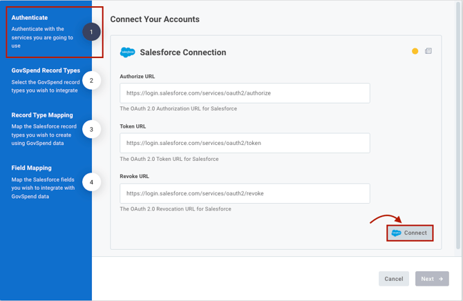
Task: Select step 3 circle for Record Type Mapping
Action: [91, 129]
